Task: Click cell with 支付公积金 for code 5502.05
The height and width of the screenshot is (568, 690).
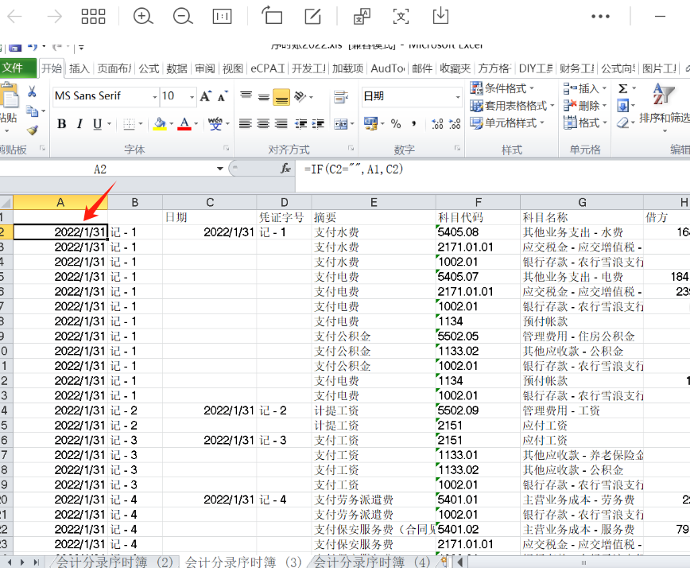Action: click(x=373, y=337)
